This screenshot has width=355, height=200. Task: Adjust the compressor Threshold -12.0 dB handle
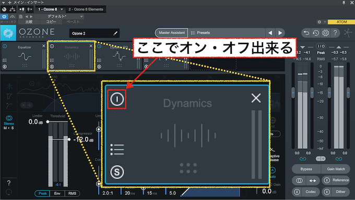pyautogui.click(x=69, y=139)
